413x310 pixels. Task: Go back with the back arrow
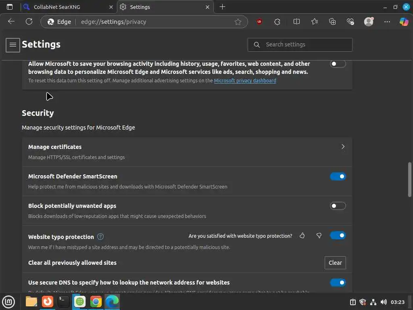click(x=11, y=22)
